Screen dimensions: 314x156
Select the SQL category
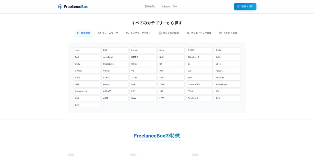(x=199, y=71)
